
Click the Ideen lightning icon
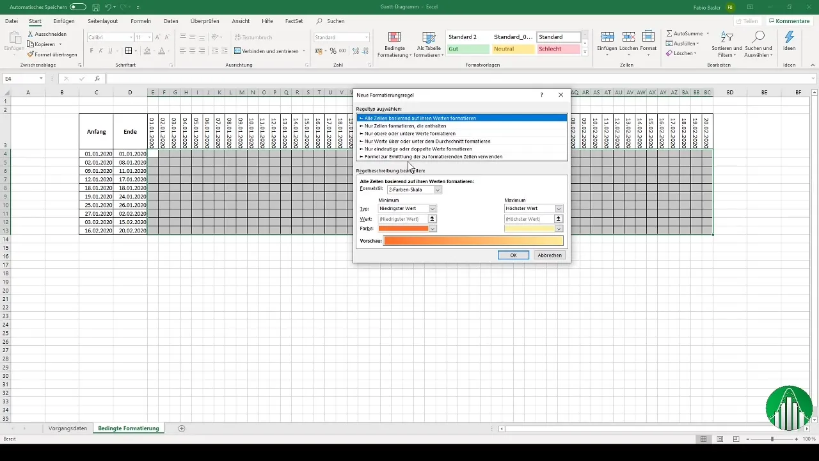[x=790, y=37]
